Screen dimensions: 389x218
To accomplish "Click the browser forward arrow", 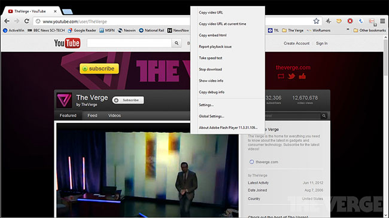I will (17, 22).
